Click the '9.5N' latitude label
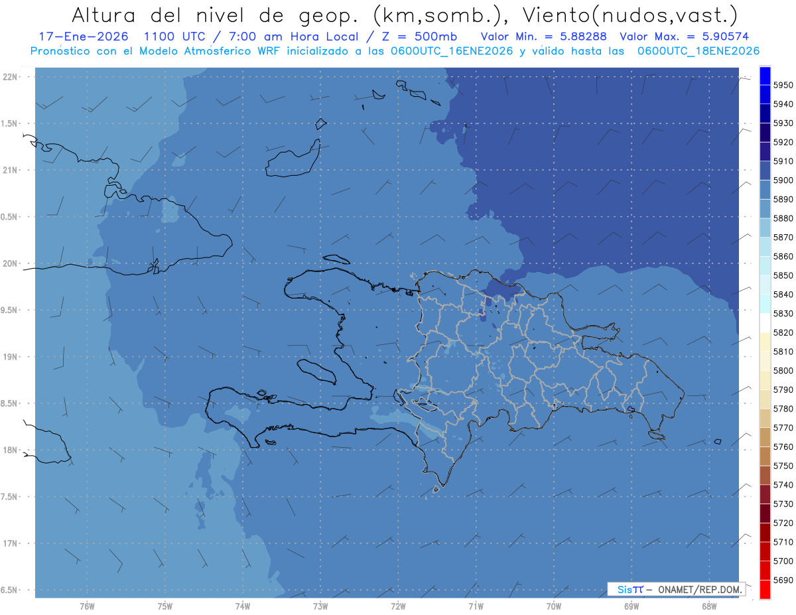Image resolution: width=796 pixels, height=615 pixels. (9, 310)
